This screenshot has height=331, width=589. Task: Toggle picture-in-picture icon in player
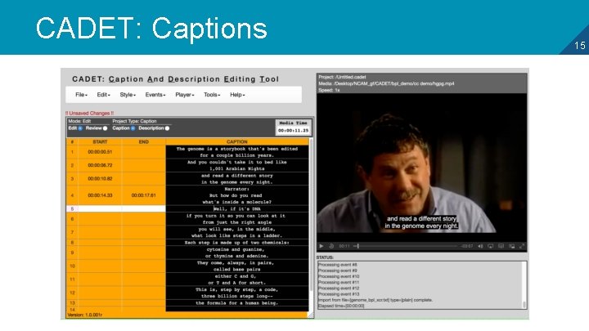pyautogui.click(x=511, y=246)
